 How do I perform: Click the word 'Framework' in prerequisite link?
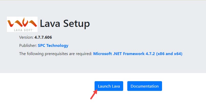pyautogui.click(x=135, y=54)
